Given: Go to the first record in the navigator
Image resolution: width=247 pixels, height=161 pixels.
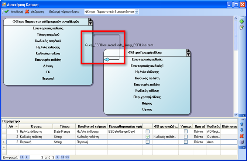Looking at the screenshot, I should pos(22,157).
